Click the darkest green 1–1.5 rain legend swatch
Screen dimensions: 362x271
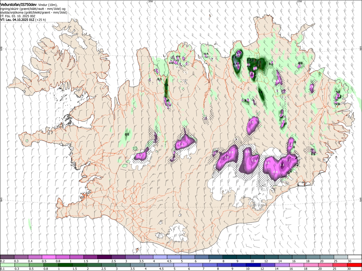65,265
